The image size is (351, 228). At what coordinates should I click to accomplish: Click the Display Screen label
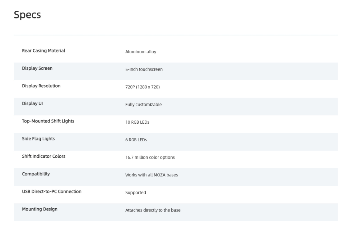coord(37,68)
